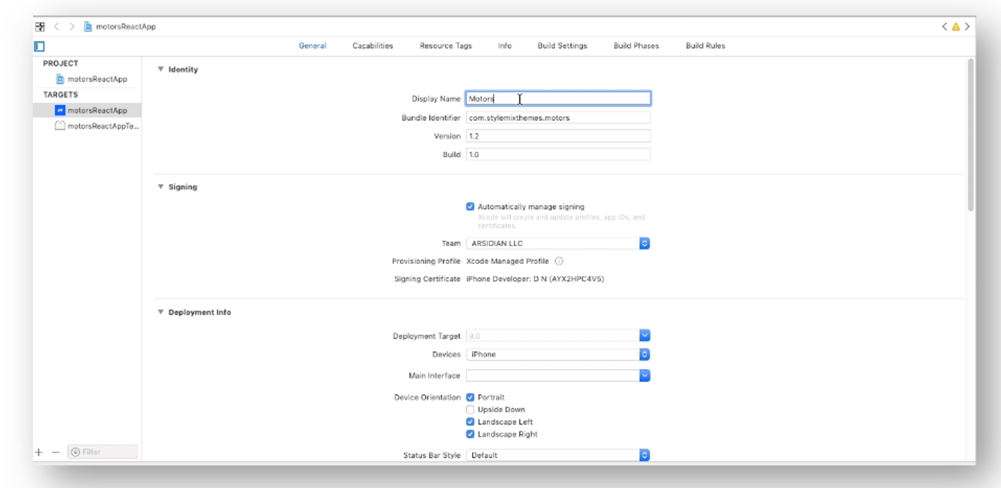Open the Team dropdown ARSIDIAN LLC
This screenshot has width=1001, height=488.
(x=558, y=243)
